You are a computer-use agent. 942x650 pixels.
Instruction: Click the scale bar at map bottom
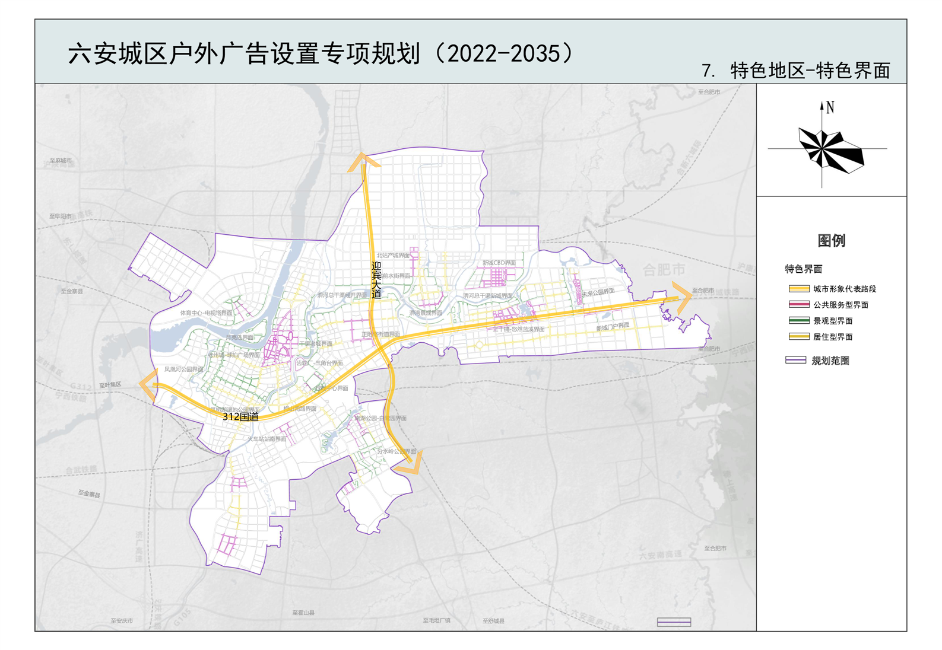click(x=674, y=622)
